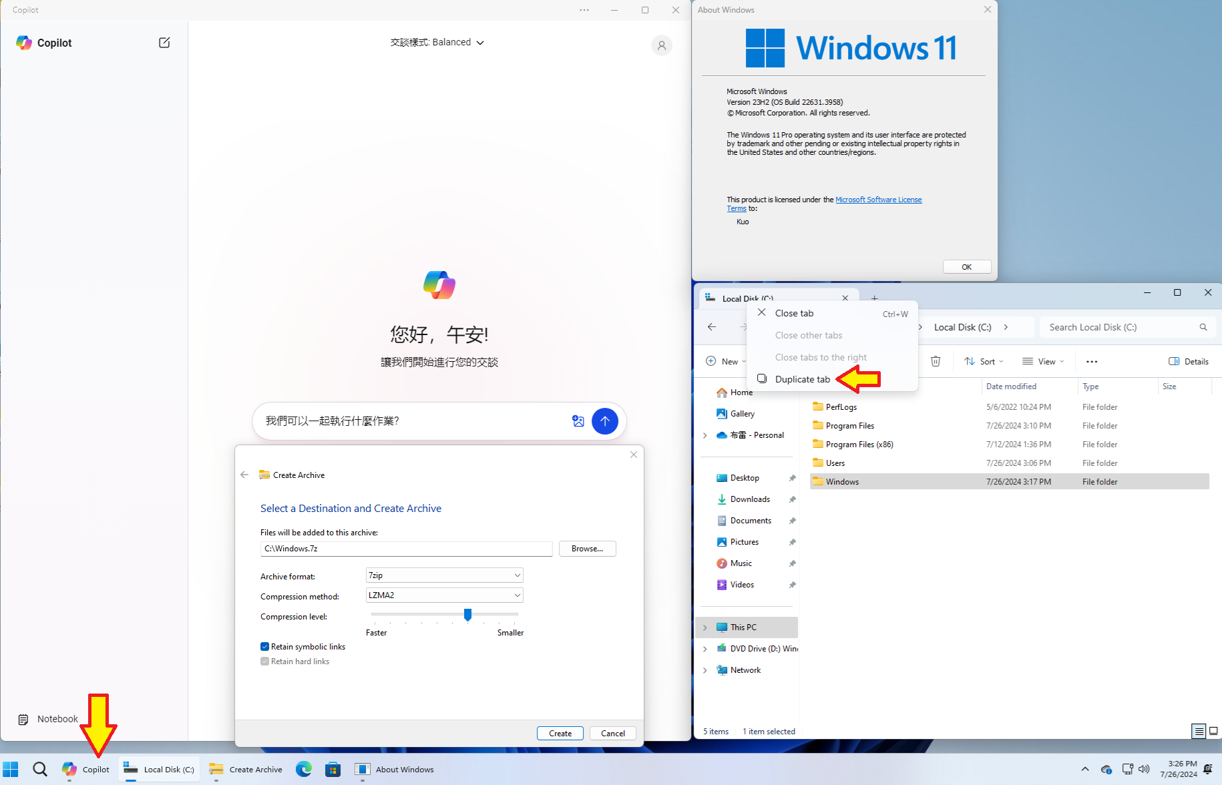Choose Duplicate tab from the context menu
The image size is (1222, 785).
click(x=832, y=379)
